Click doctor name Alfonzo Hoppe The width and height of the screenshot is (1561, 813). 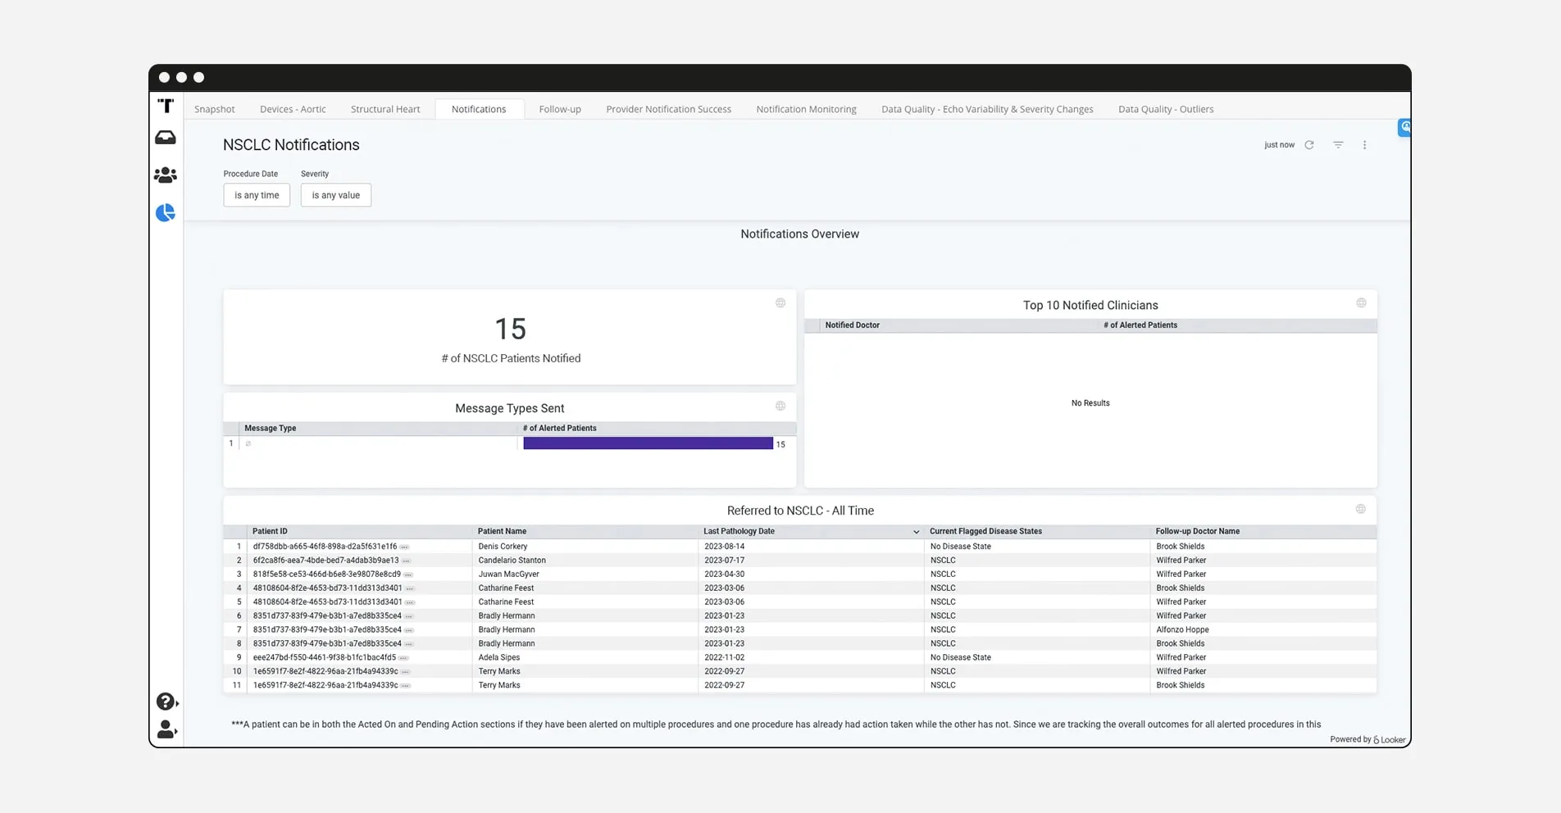pos(1182,629)
